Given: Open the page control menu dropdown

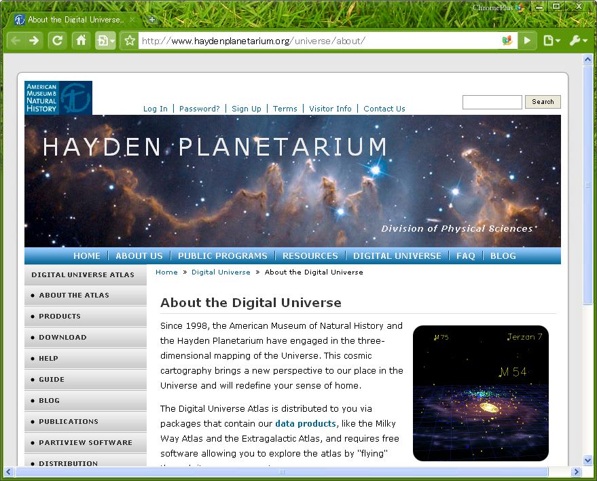Looking at the screenshot, I should point(551,41).
